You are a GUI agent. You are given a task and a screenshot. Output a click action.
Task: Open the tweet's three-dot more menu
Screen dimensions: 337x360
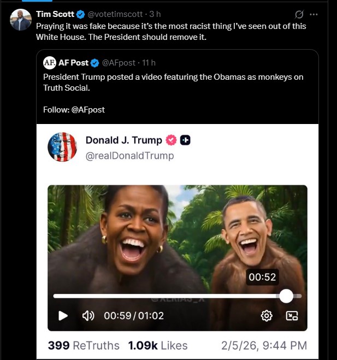314,14
